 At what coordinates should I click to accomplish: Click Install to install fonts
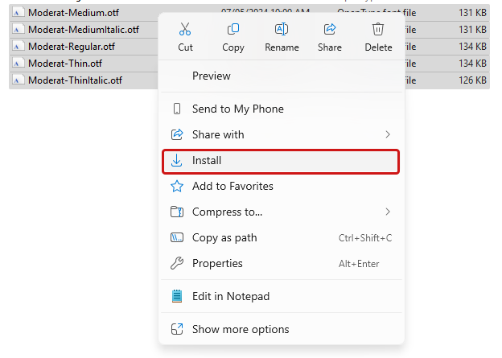click(281, 161)
